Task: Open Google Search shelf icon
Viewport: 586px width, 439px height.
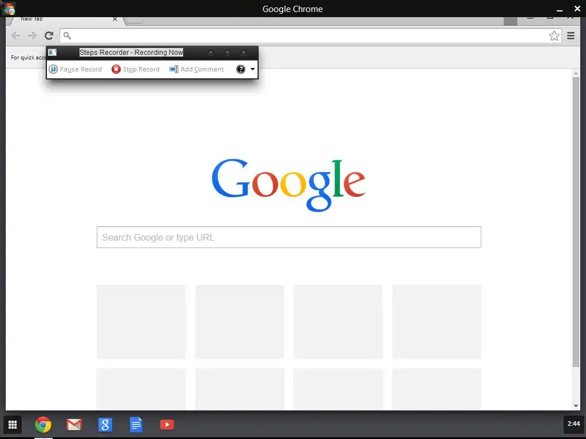Action: [105, 425]
